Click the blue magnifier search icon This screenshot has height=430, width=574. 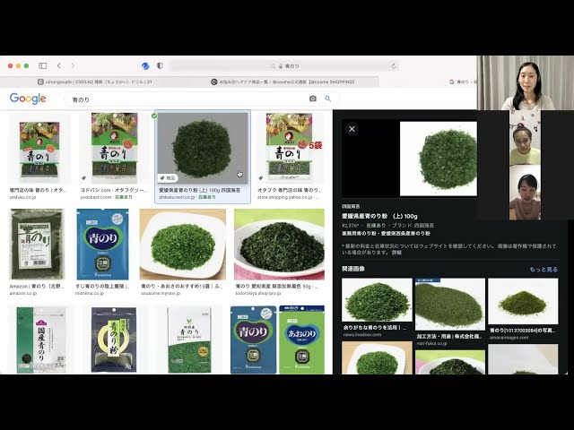pyautogui.click(x=327, y=99)
